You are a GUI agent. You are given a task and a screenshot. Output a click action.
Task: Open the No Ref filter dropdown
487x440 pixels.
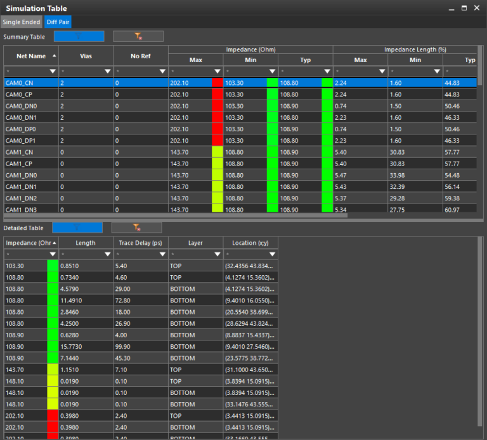tap(162, 71)
